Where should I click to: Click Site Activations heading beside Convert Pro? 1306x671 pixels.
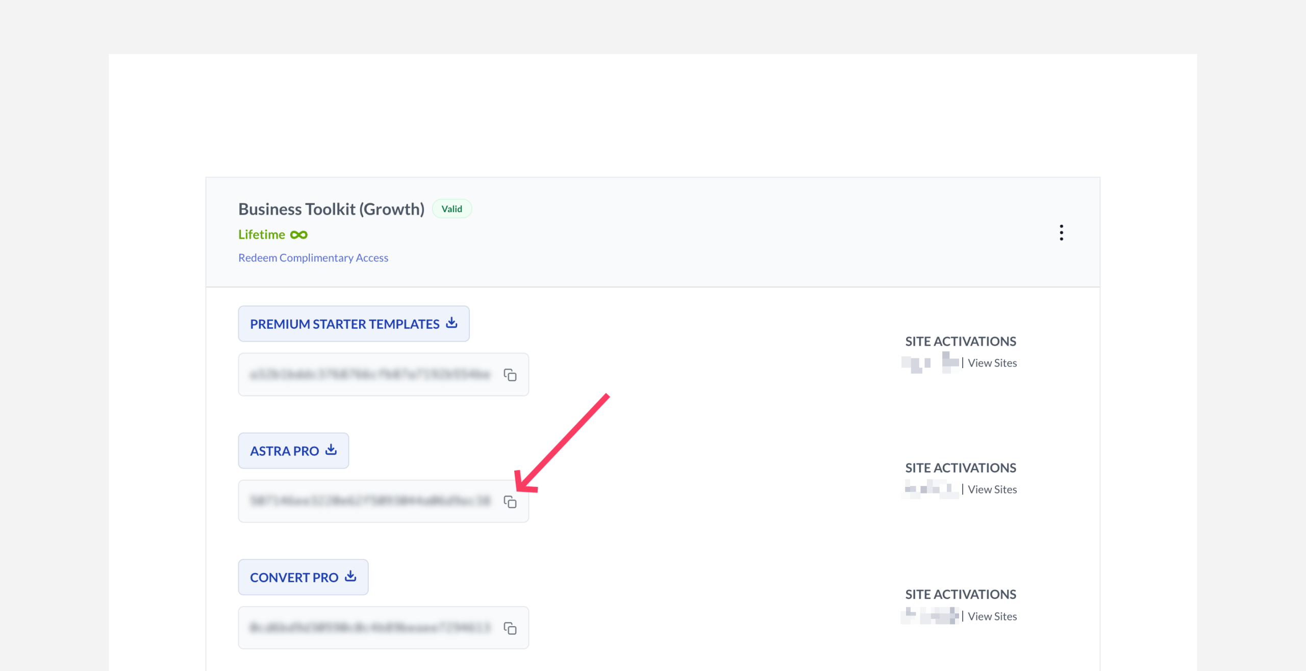(961, 594)
